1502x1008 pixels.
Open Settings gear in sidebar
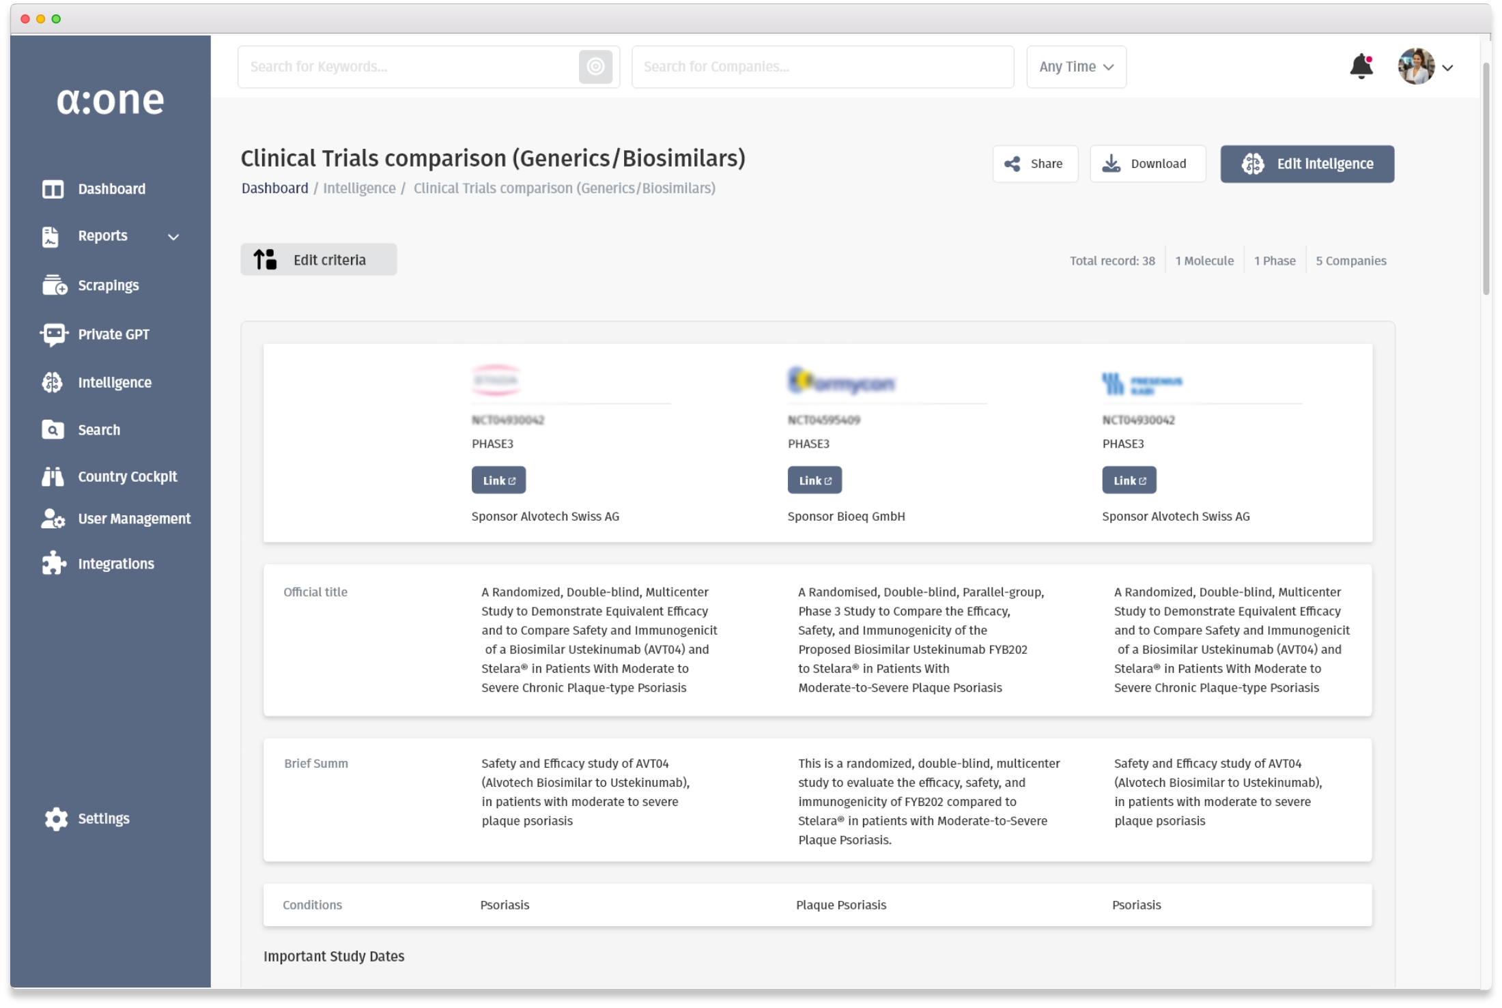56,818
